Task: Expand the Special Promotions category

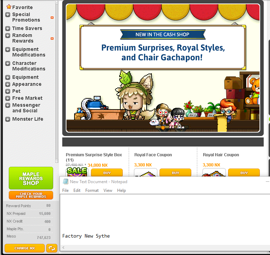Action: tap(8, 15)
